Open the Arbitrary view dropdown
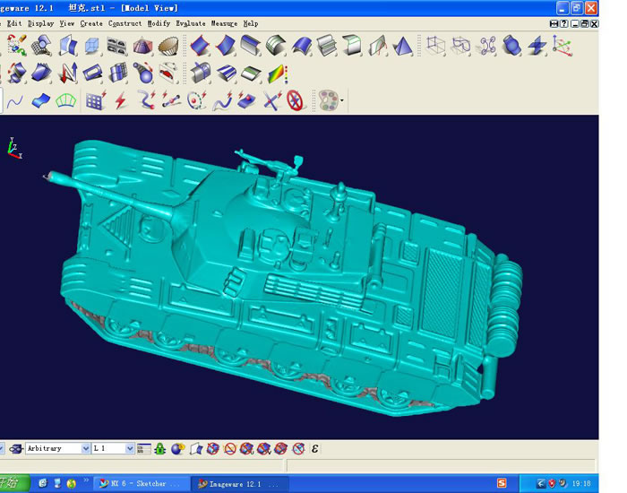Image resolution: width=627 pixels, height=493 pixels. point(85,448)
